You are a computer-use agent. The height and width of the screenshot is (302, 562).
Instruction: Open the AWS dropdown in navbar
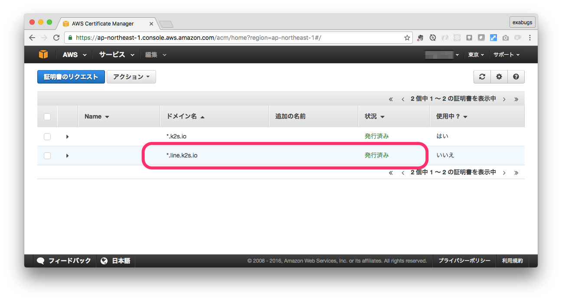pyautogui.click(x=75, y=55)
